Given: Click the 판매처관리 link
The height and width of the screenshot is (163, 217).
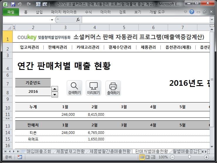Looking at the screenshot, I should pyautogui.click(x=57, y=47).
